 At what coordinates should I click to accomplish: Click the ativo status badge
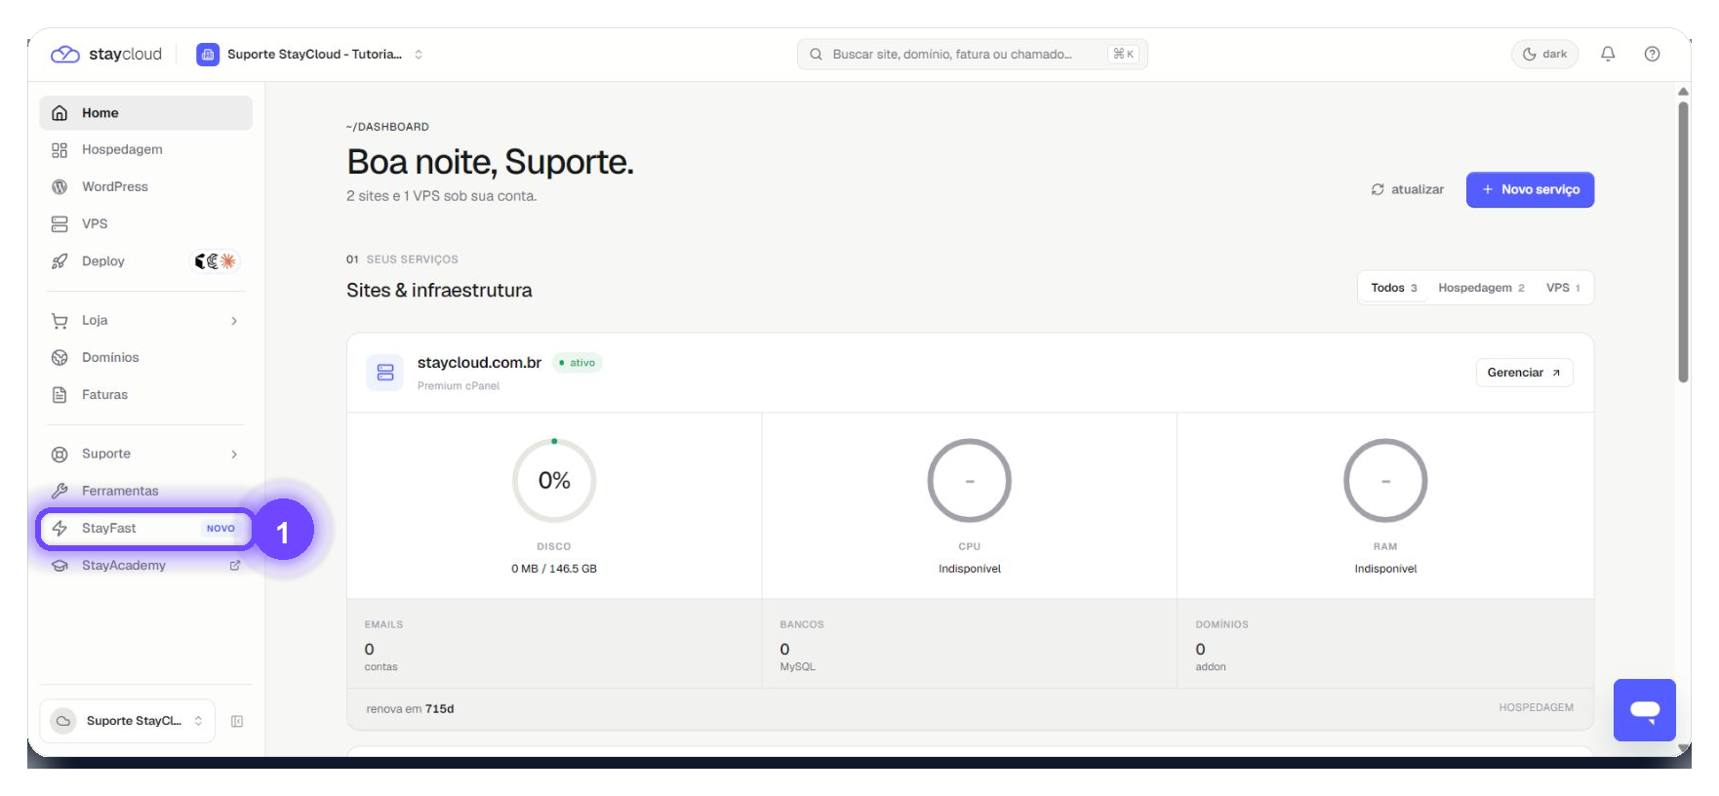coord(578,363)
